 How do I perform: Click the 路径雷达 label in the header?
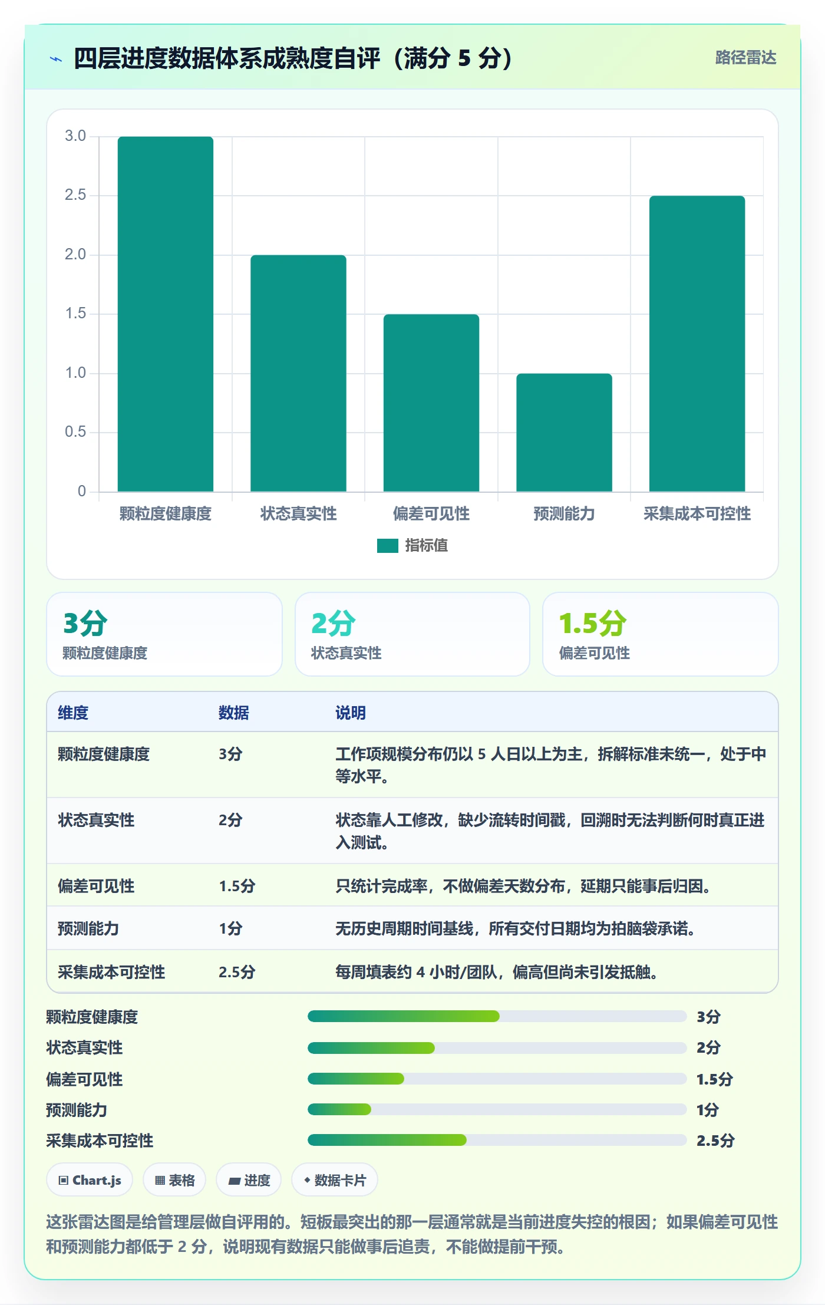click(x=745, y=58)
